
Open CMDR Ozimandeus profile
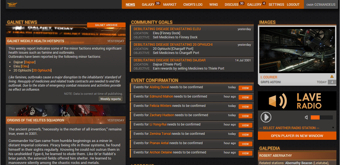coord(321,5)
